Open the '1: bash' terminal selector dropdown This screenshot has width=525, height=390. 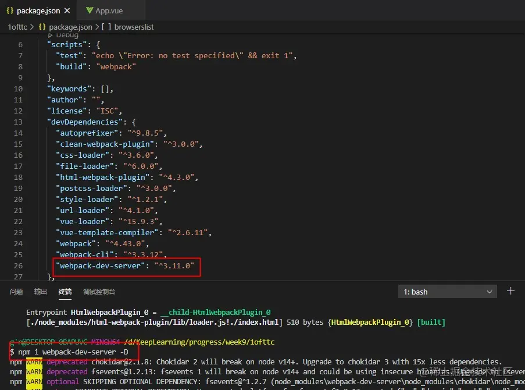coord(447,292)
